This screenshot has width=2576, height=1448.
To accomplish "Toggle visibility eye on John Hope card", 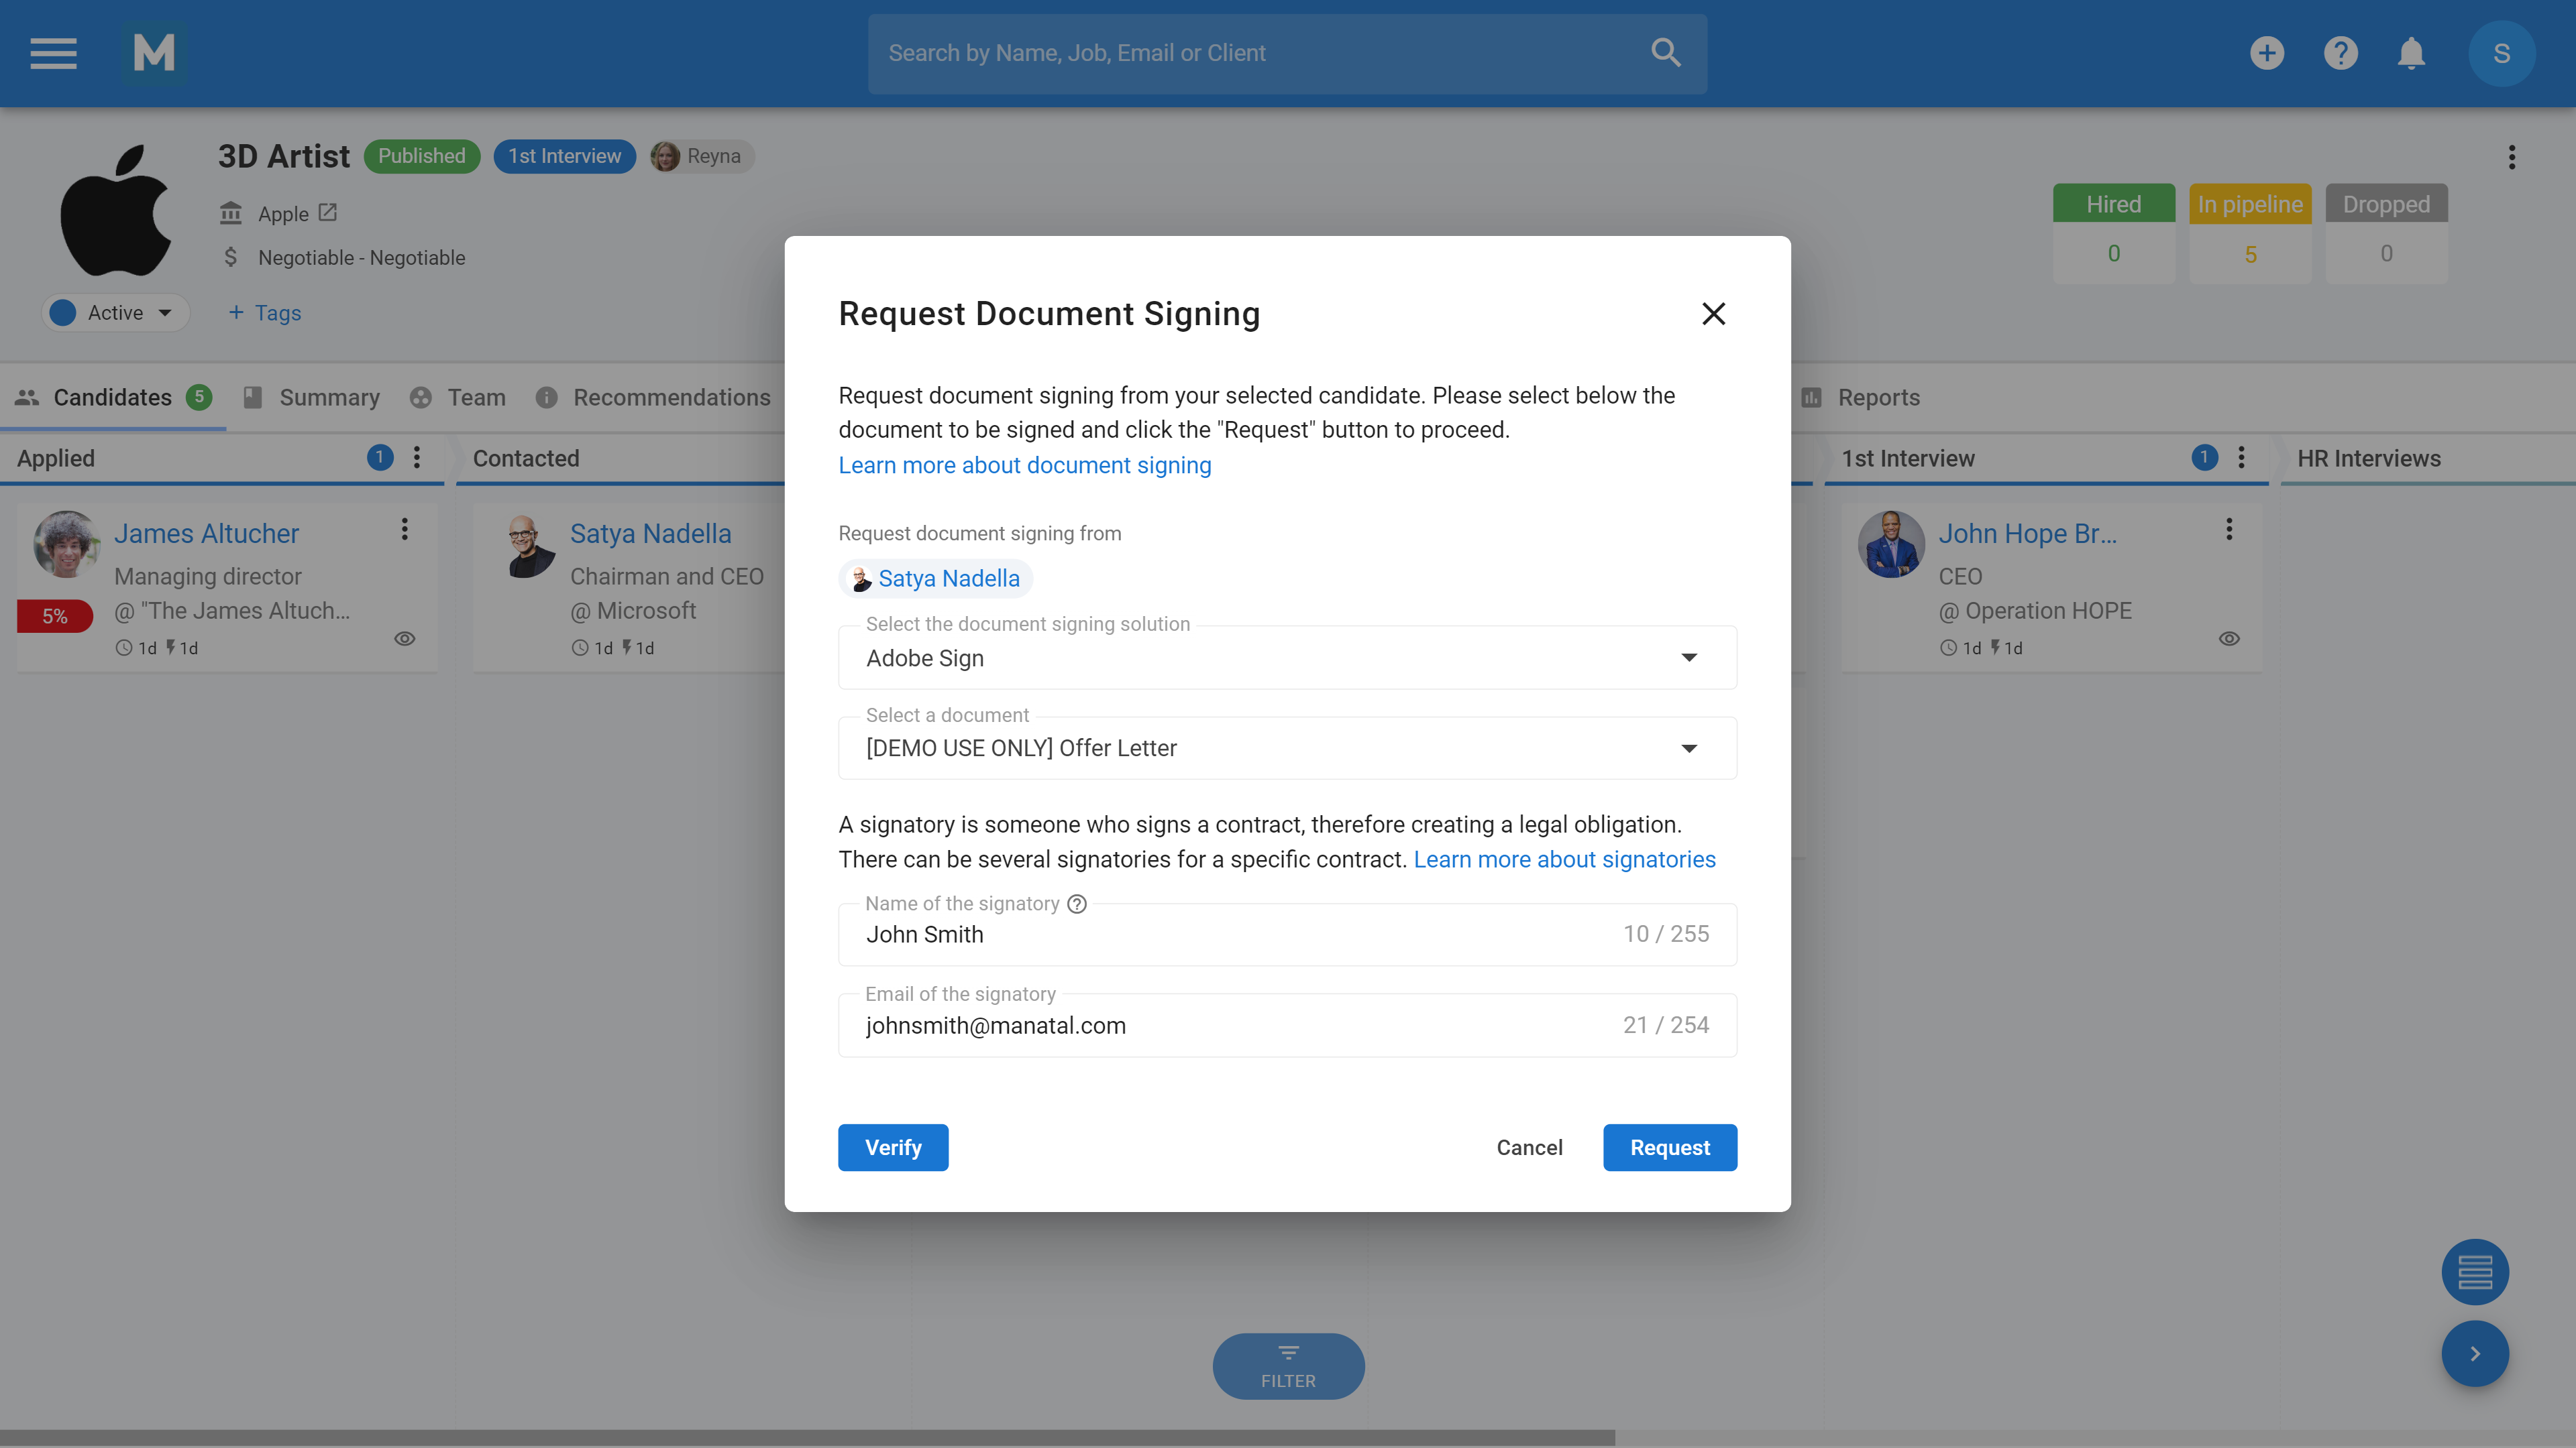I will (2229, 639).
